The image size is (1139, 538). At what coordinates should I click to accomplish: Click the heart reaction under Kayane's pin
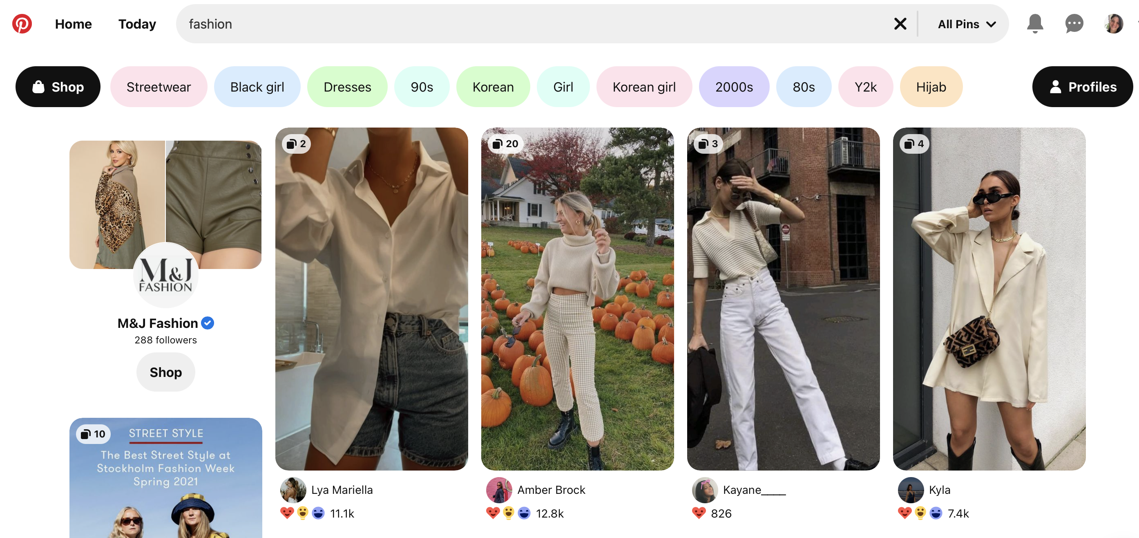(699, 513)
